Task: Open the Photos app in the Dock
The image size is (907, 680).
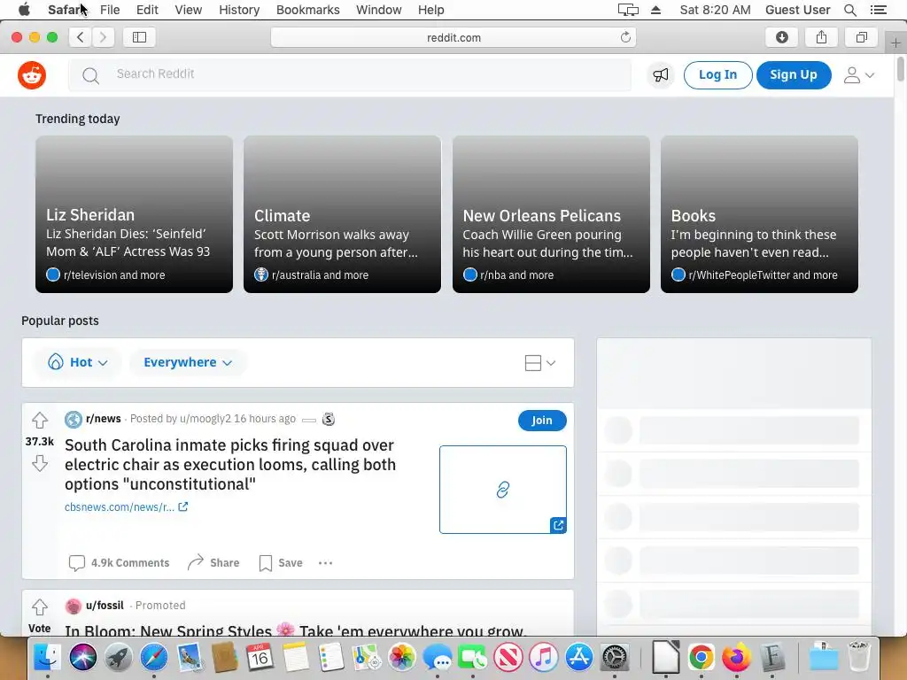Action: [402, 657]
